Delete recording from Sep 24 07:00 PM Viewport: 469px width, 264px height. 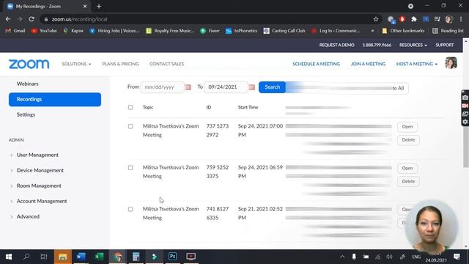click(408, 140)
